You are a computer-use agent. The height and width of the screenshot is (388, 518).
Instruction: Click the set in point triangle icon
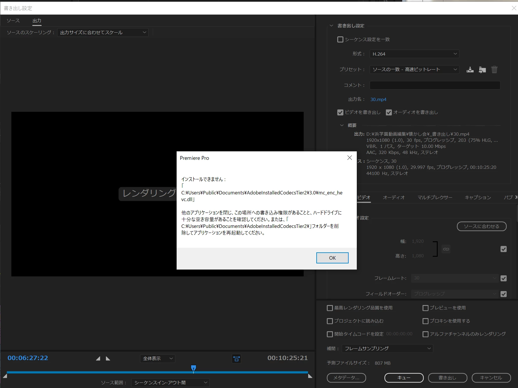coord(98,359)
